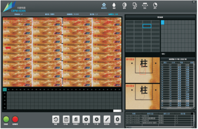Select the lamp light icon

point(145,5)
